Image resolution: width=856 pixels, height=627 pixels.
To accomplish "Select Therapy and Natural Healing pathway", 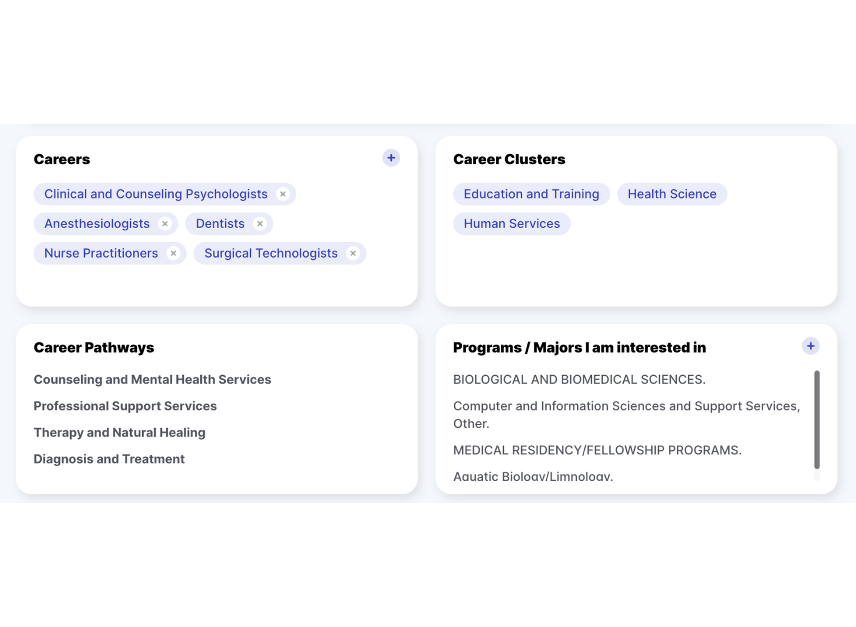I will point(119,432).
